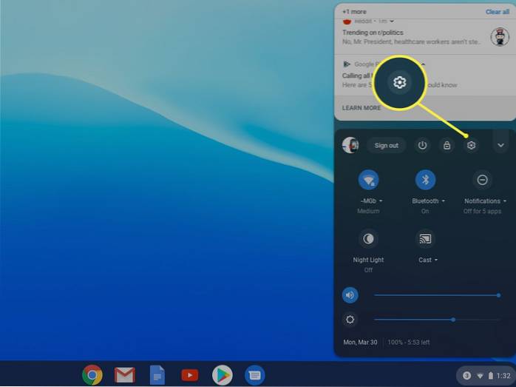Click the power button icon
The image size is (516, 387).
click(x=422, y=145)
